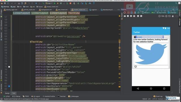
Task: Open the Language selector dropdown
Action: click(x=172, y=12)
